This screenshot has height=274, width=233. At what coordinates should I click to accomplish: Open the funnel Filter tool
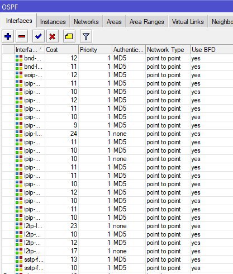86,36
